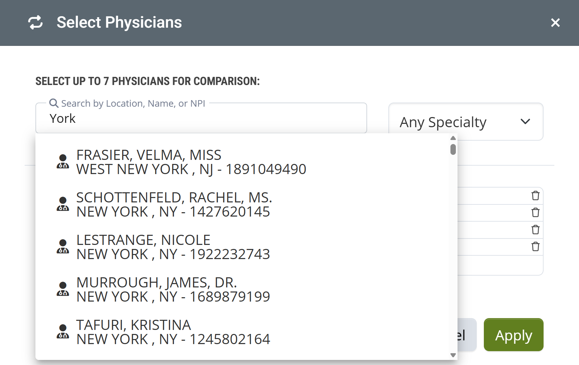
Task: Click the results list scrollbar thumb
Action: tap(453, 149)
